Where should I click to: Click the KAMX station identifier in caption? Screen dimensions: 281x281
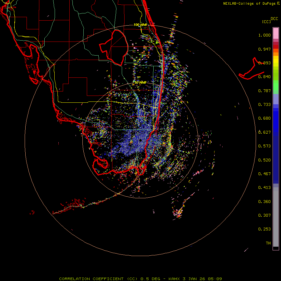point(174,279)
